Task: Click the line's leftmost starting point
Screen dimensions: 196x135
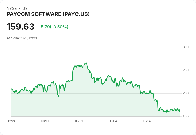Action: [x=12, y=89]
